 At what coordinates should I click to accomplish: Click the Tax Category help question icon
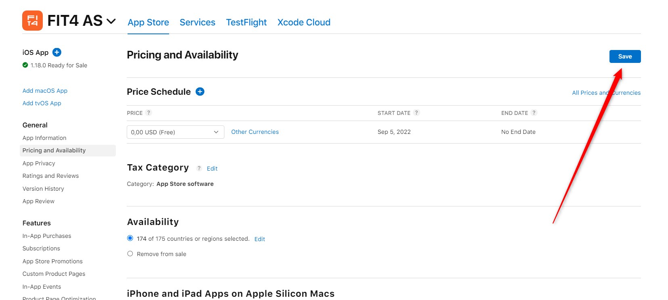tap(199, 168)
